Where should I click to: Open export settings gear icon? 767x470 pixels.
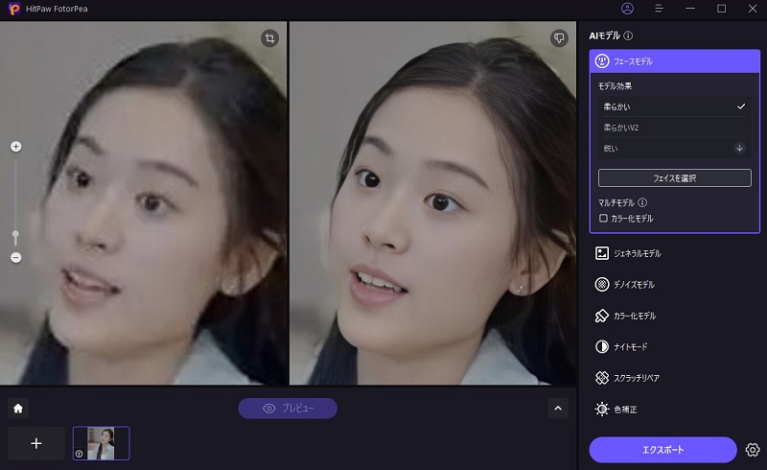[753, 450]
